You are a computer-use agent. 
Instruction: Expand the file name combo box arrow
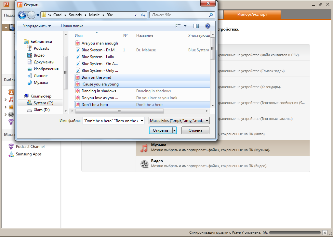(142, 121)
